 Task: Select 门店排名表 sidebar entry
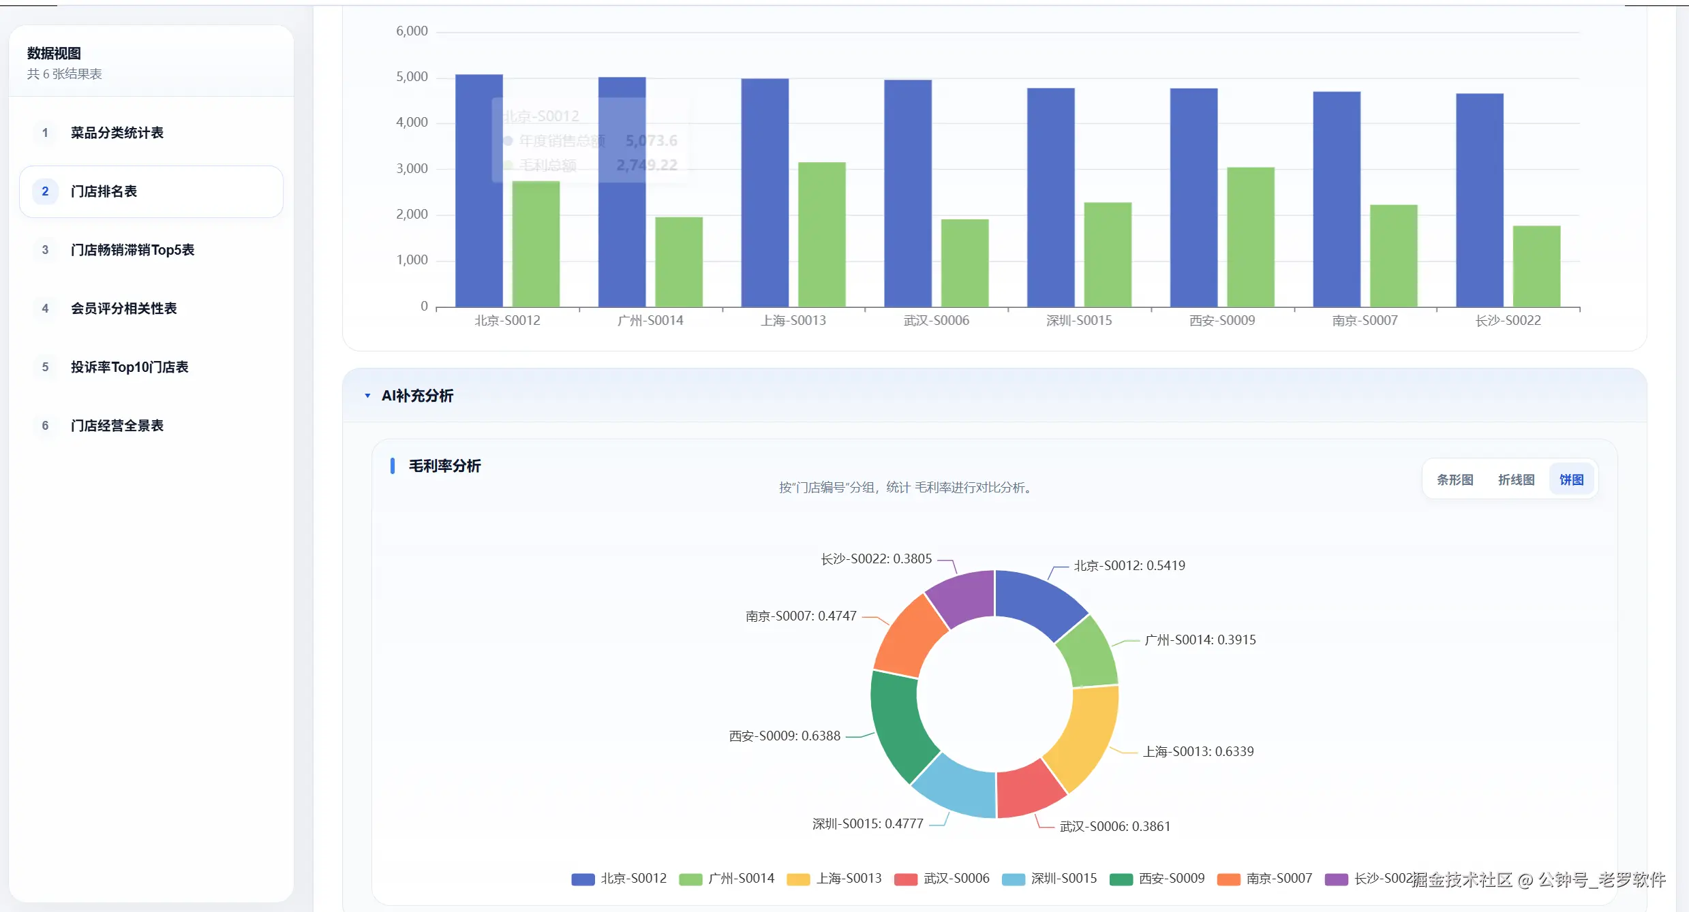(x=151, y=191)
